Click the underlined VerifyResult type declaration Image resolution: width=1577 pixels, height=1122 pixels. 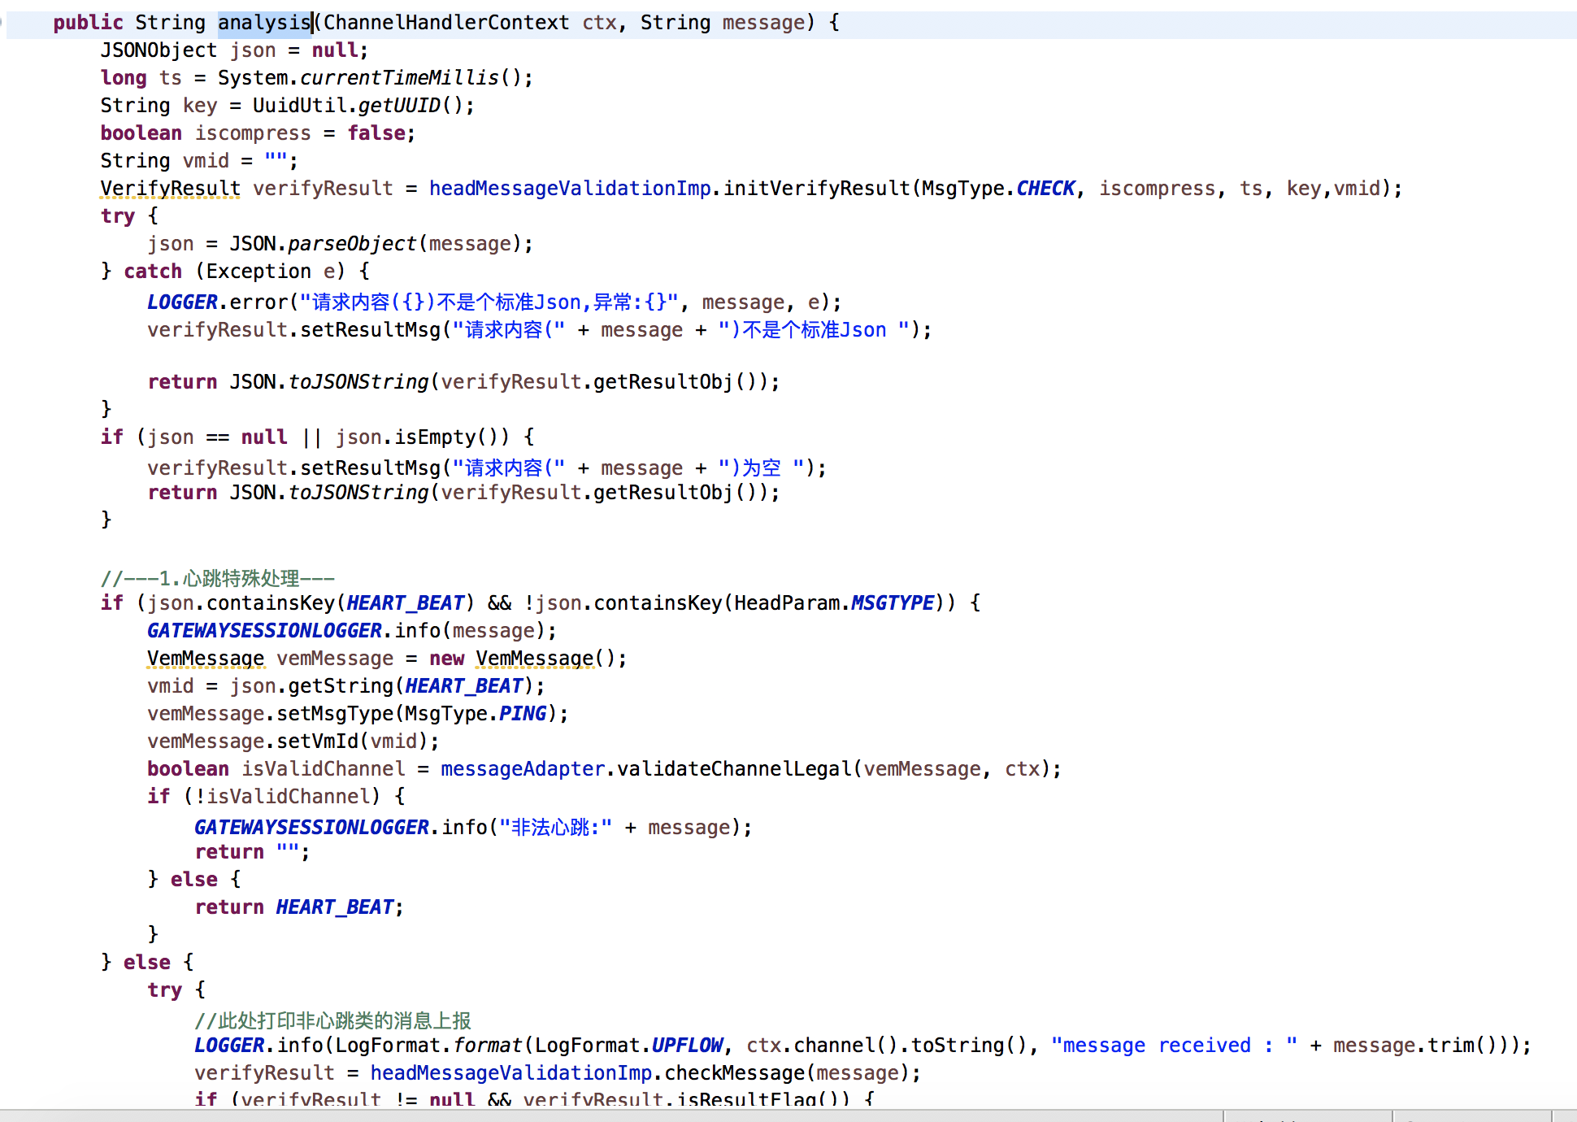[x=170, y=189]
